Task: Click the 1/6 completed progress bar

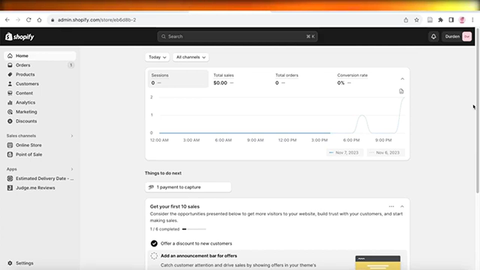Action: pyautogui.click(x=195, y=229)
